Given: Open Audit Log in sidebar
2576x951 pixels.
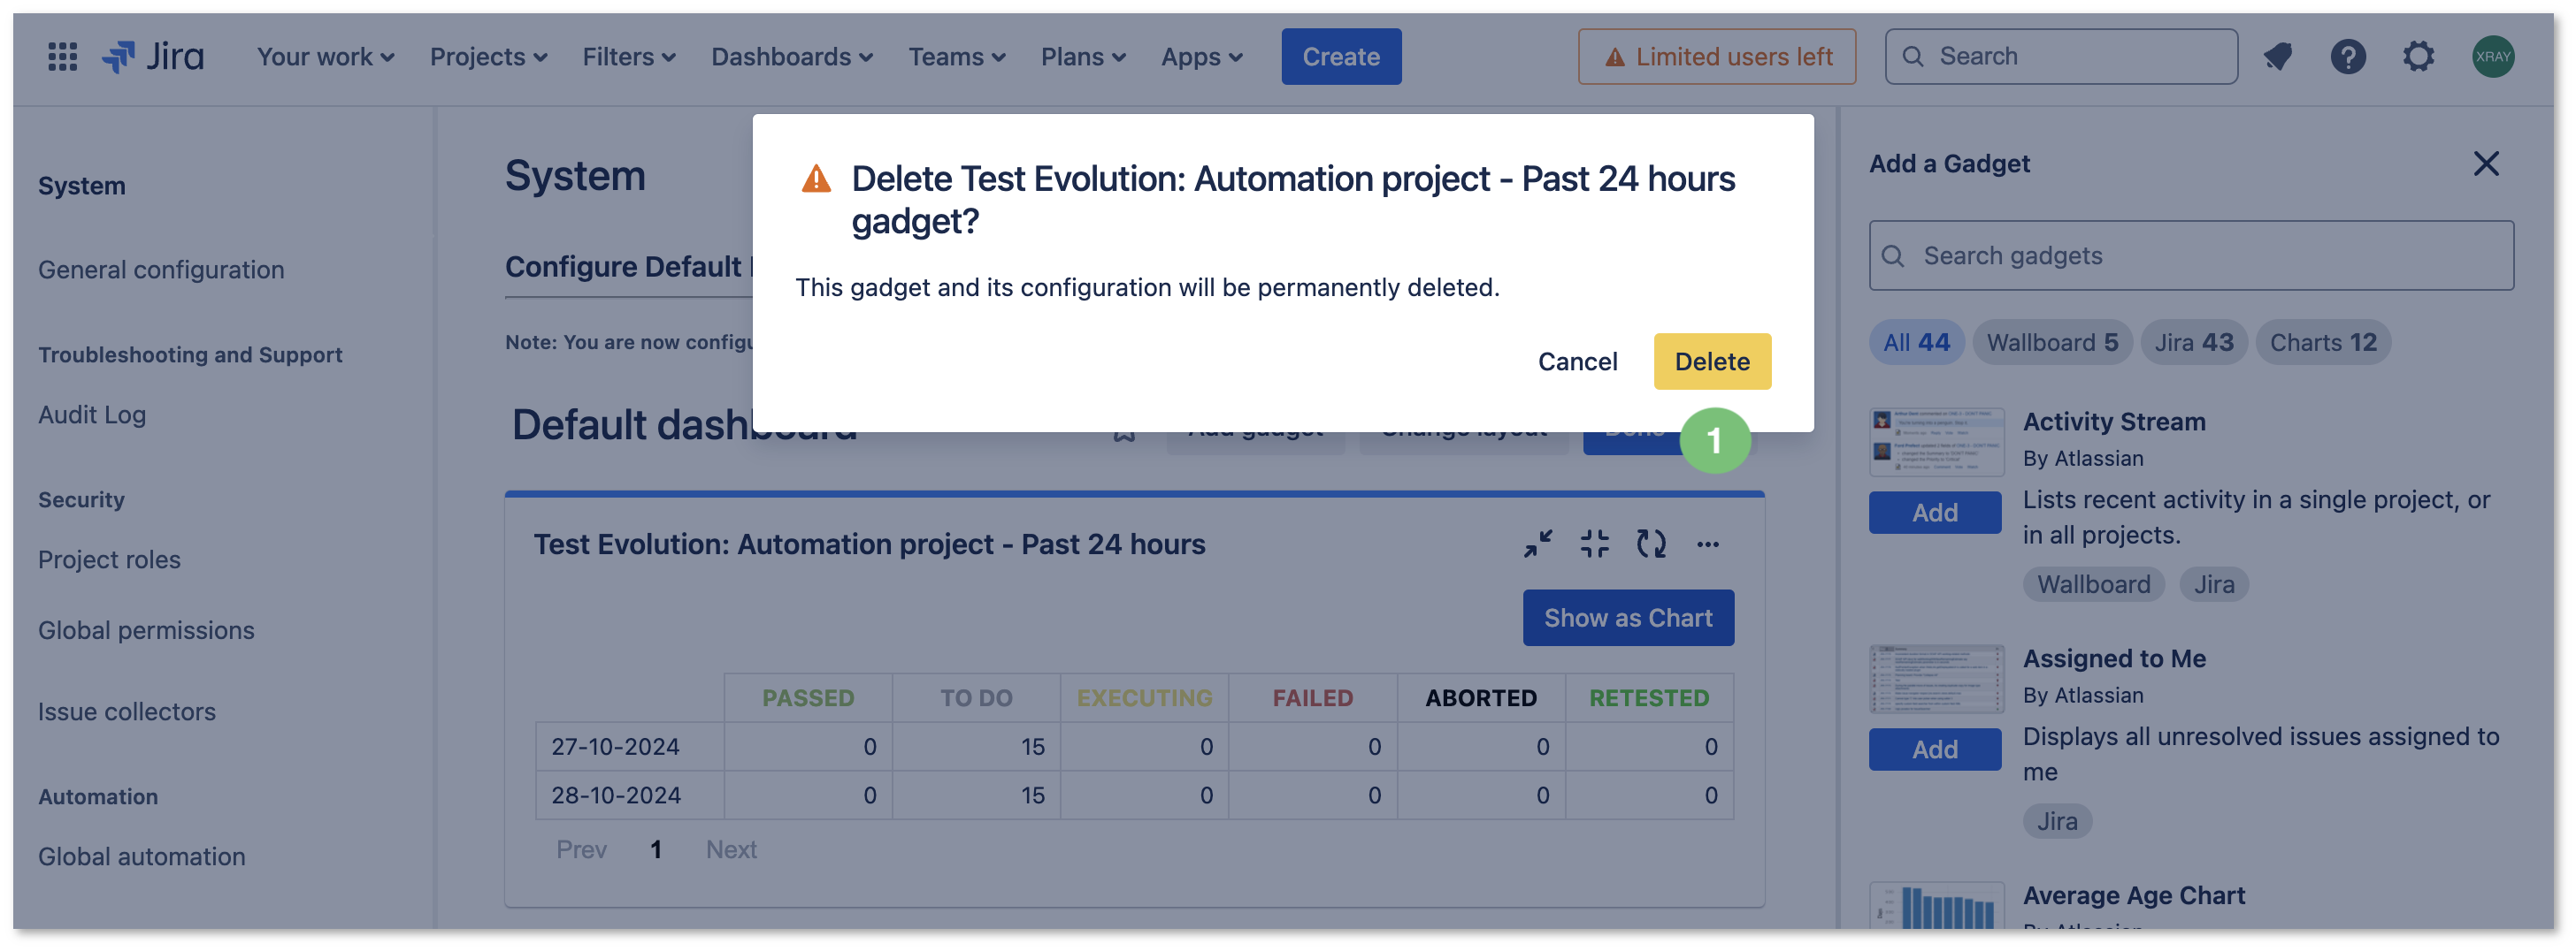Looking at the screenshot, I should pos(92,415).
